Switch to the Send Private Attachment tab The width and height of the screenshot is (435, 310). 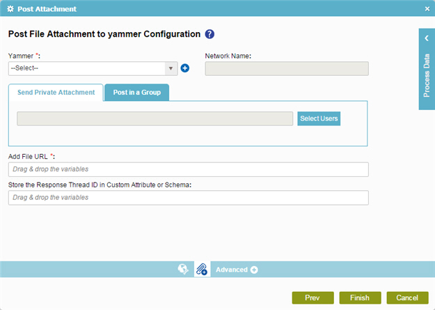pos(56,93)
